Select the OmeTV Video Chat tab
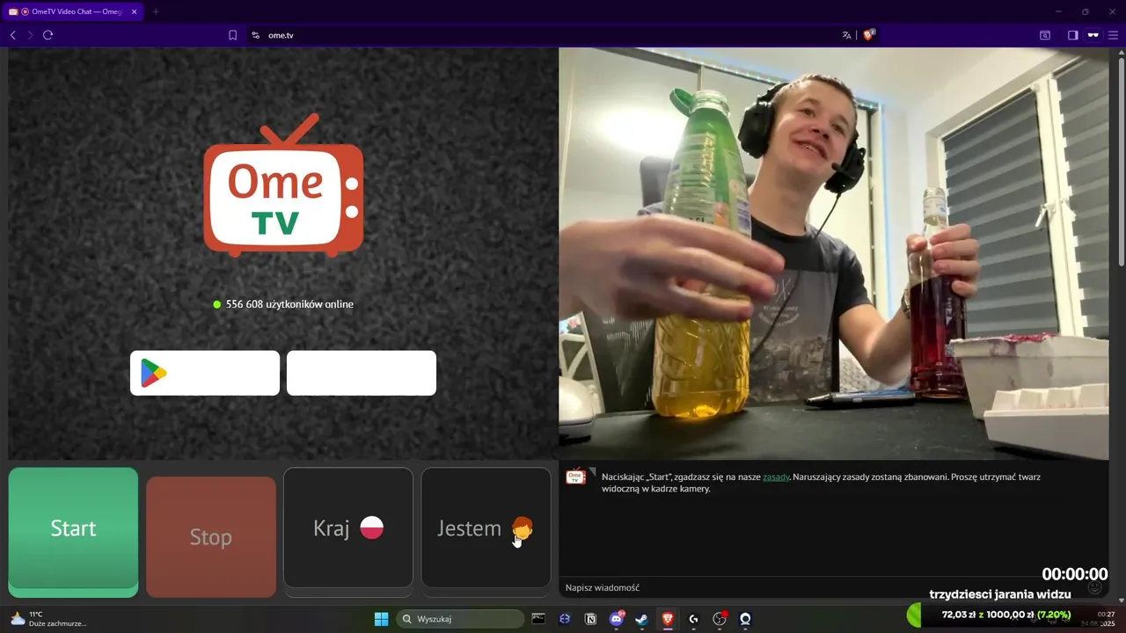The image size is (1126, 633). (72, 11)
